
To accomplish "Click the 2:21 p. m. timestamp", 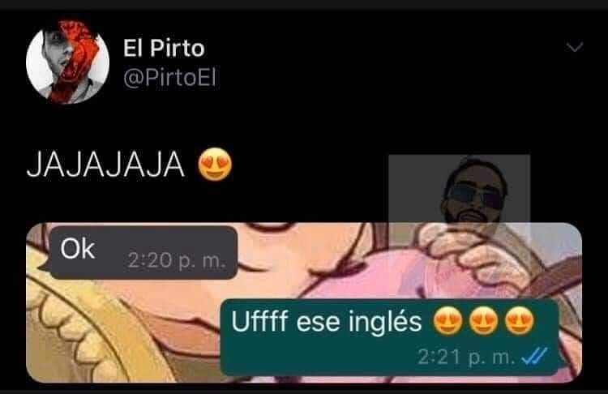I will coord(466,357).
